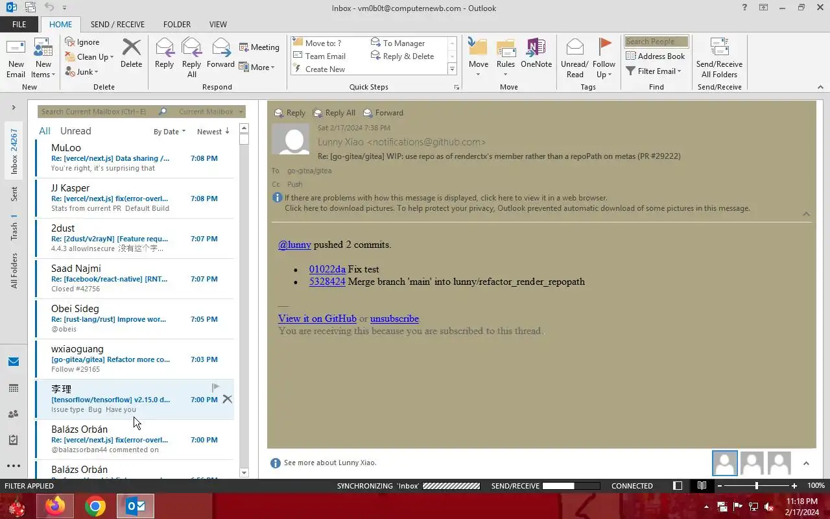Open the Clean Up dropdown
The height and width of the screenshot is (519, 830).
click(89, 57)
